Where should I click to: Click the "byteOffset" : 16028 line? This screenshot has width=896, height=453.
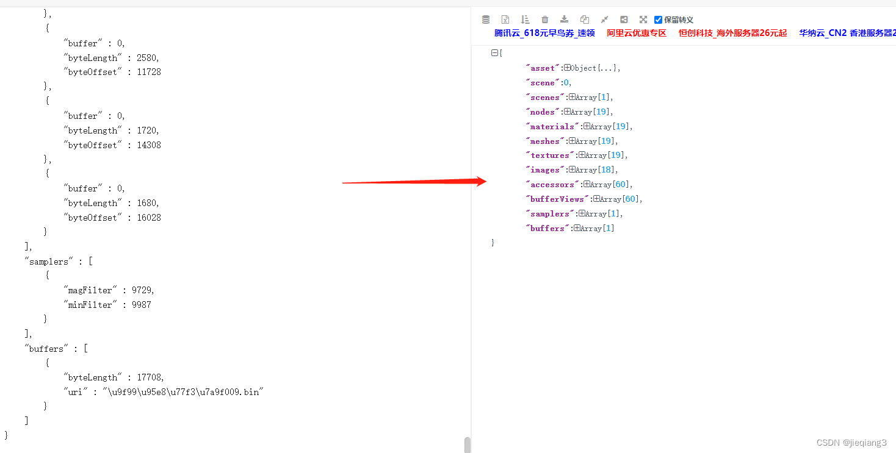(x=112, y=218)
